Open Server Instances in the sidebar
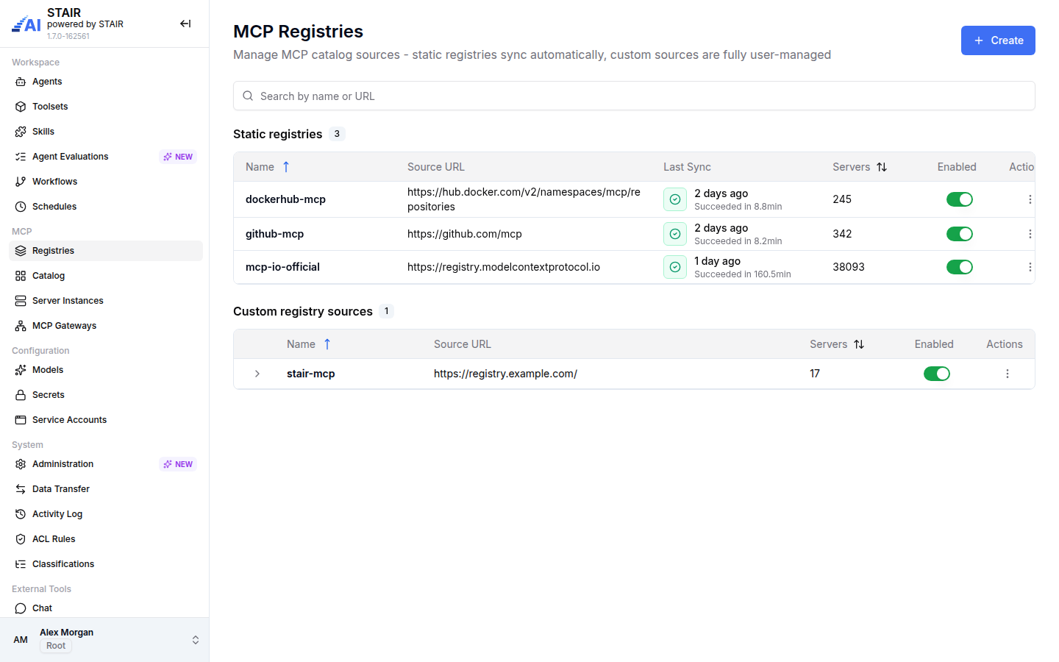The width and height of the screenshot is (1059, 662). click(x=106, y=301)
